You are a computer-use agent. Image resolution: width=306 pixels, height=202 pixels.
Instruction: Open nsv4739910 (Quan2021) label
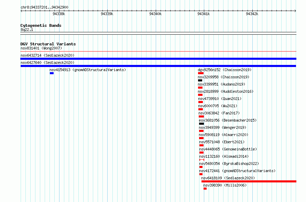pyautogui.click(x=220, y=99)
